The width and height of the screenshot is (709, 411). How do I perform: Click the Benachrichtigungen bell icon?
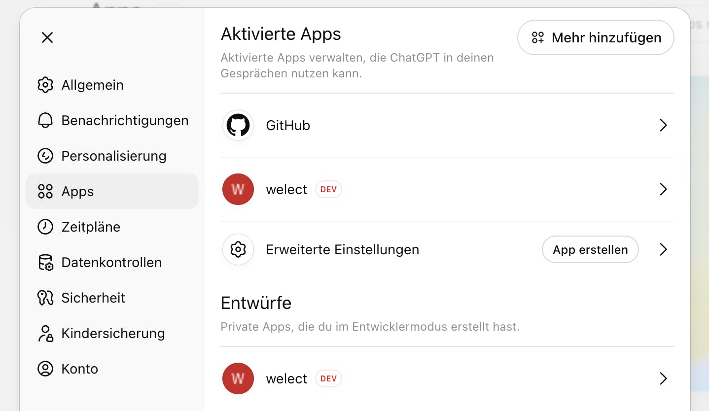point(45,120)
